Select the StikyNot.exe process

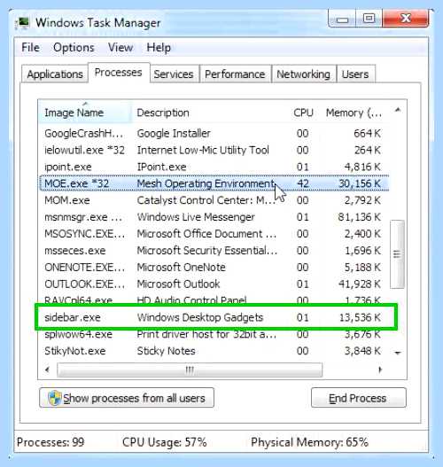click(x=214, y=351)
